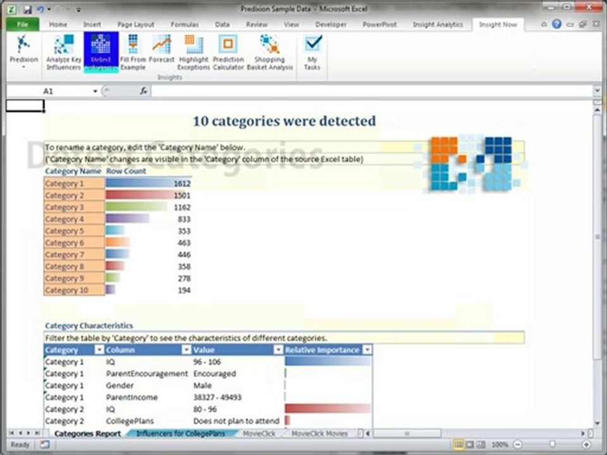The height and width of the screenshot is (455, 607).
Task: Open the Prediction Calculator
Action: [x=228, y=52]
